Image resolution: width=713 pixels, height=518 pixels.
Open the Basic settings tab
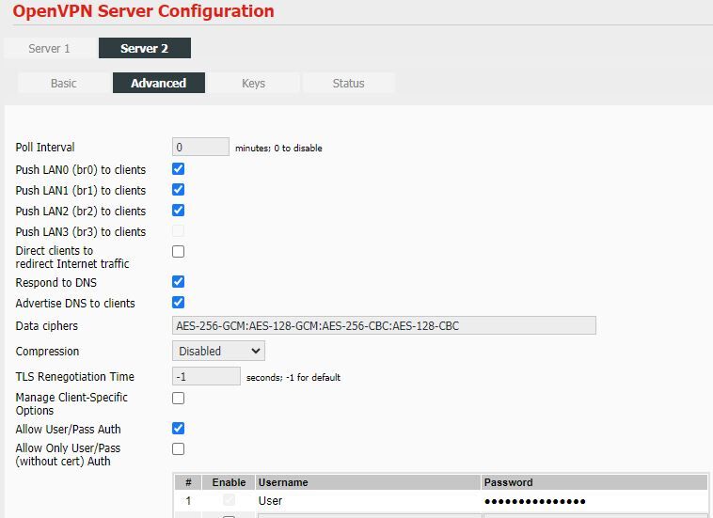click(64, 83)
